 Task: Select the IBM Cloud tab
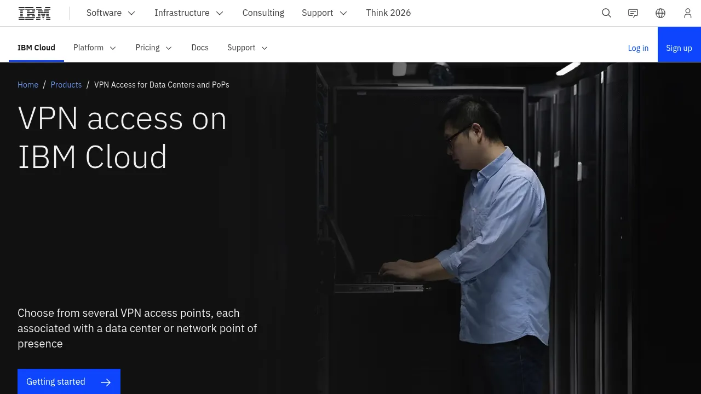36,48
